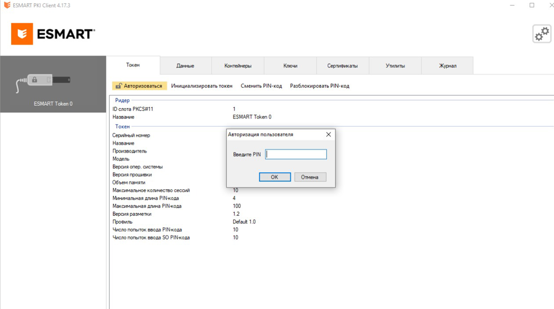Viewport: 554px width, 309px height.
Task: Click the ESMART PKI Client 4.17.3 title
Action: [x=41, y=5]
